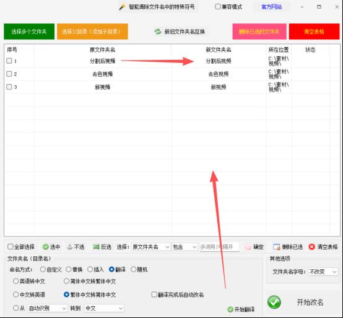Click the green checkmark 选中 icon
The height and width of the screenshot is (318, 343).
tap(46, 247)
